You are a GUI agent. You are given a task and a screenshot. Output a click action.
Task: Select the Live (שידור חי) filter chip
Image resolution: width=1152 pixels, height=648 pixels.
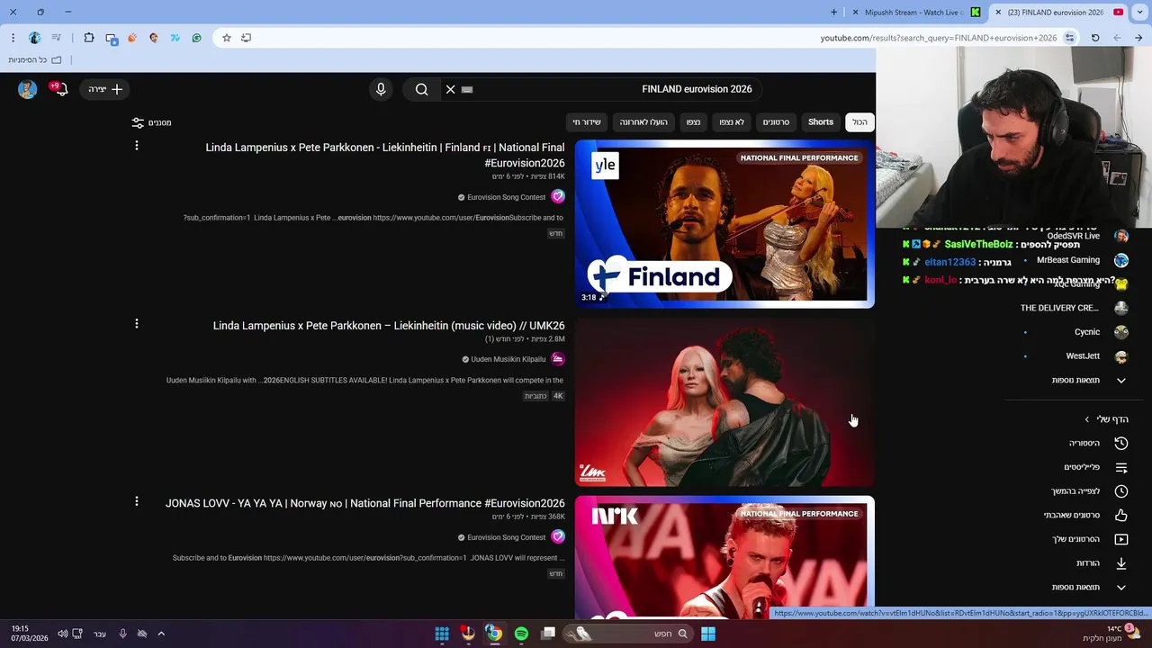pyautogui.click(x=587, y=122)
